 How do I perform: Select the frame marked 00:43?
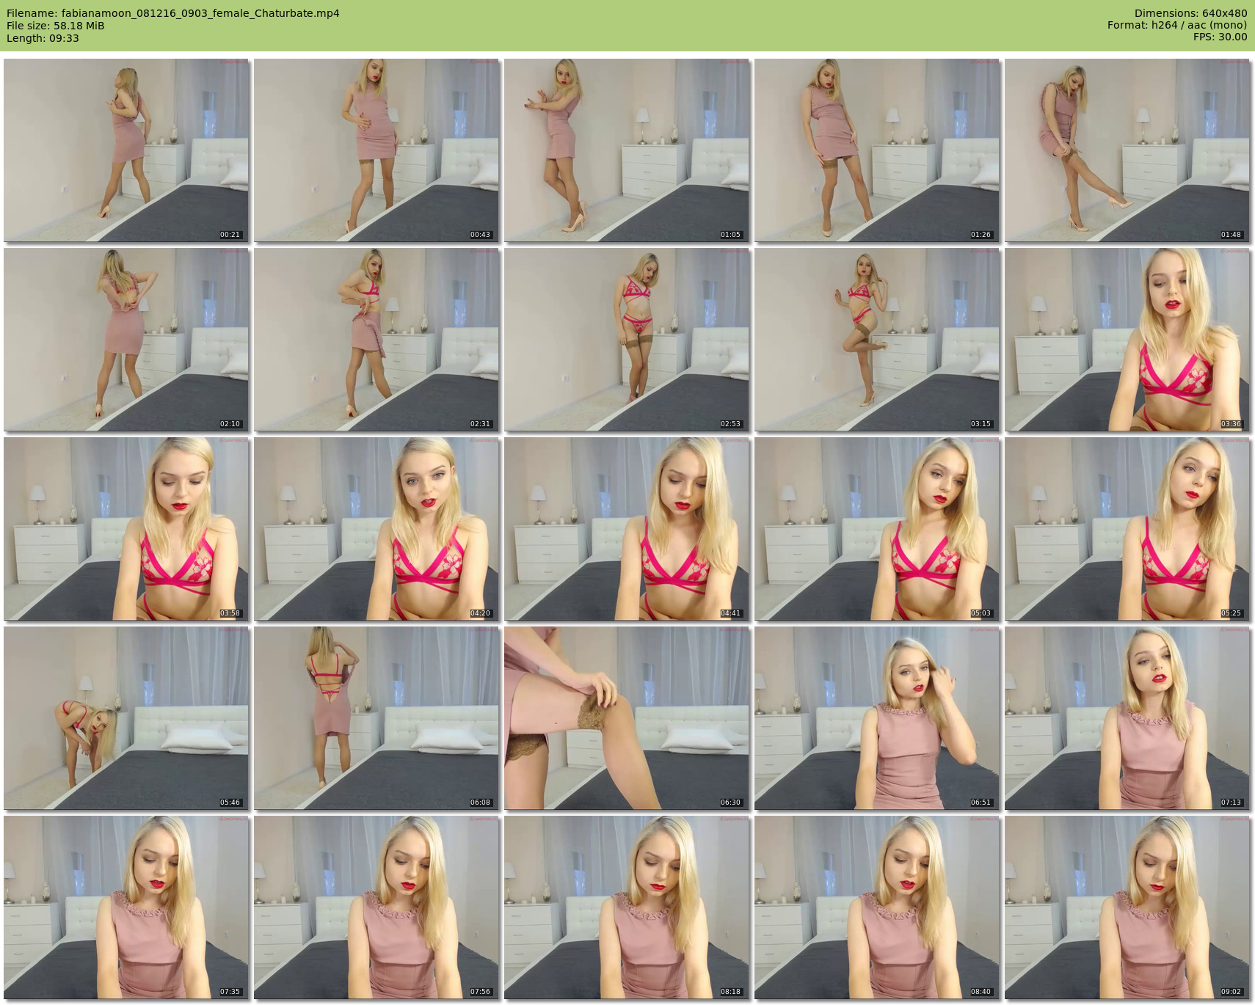(x=376, y=150)
